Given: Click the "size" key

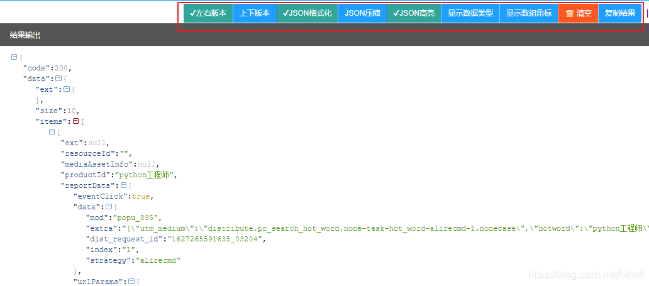Looking at the screenshot, I should 49,111.
